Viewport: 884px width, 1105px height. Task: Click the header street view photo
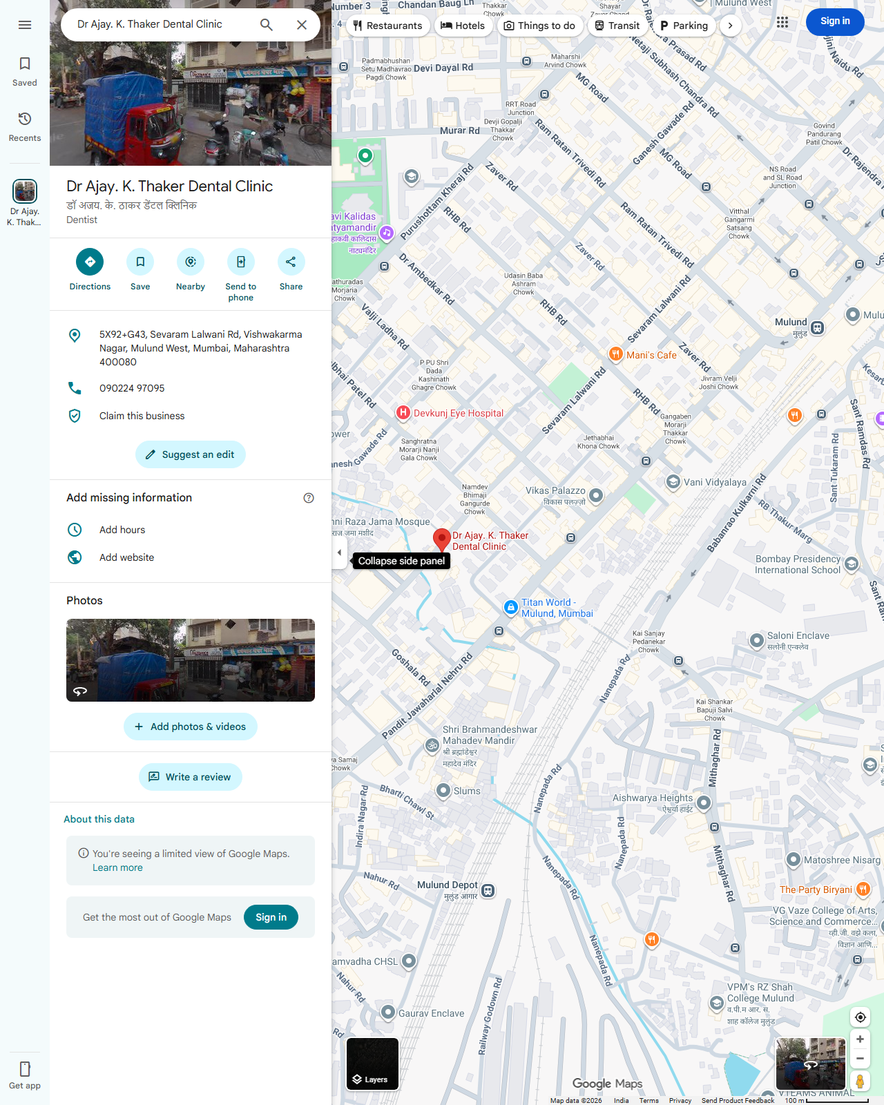click(191, 104)
